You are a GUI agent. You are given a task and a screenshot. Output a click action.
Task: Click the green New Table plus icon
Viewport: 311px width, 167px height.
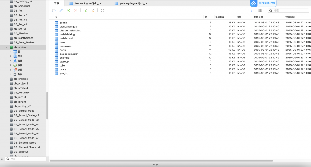coord(68,11)
